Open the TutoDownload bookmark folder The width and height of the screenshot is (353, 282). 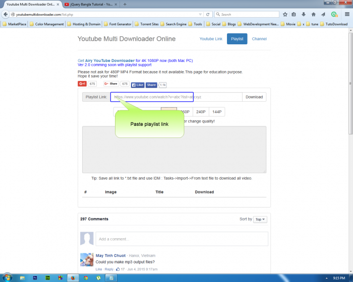tap(334, 24)
